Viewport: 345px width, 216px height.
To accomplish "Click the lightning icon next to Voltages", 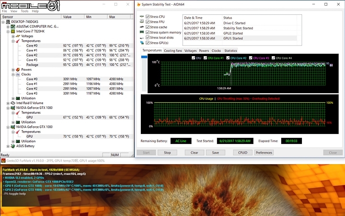I will pyautogui.click(x=18, y=36).
